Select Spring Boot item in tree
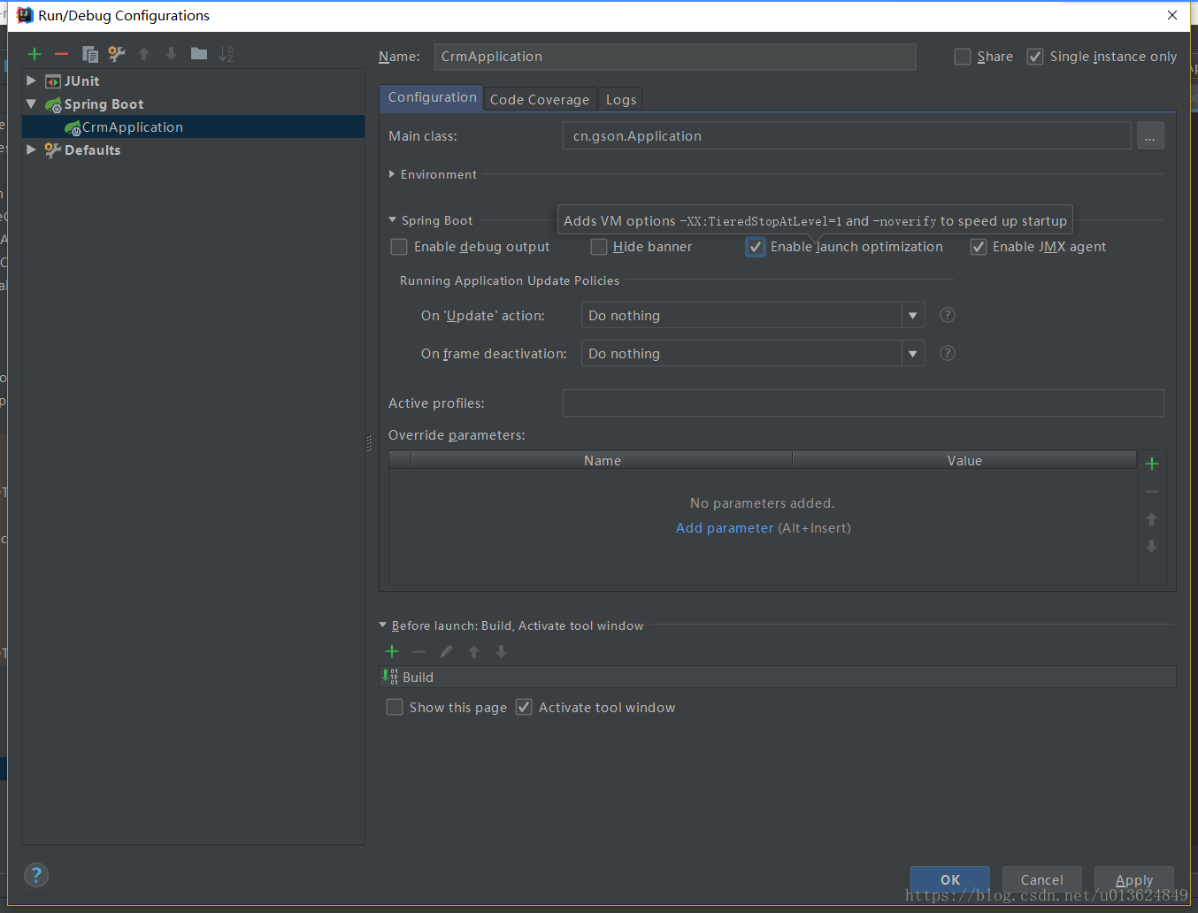1198x913 pixels. click(104, 104)
